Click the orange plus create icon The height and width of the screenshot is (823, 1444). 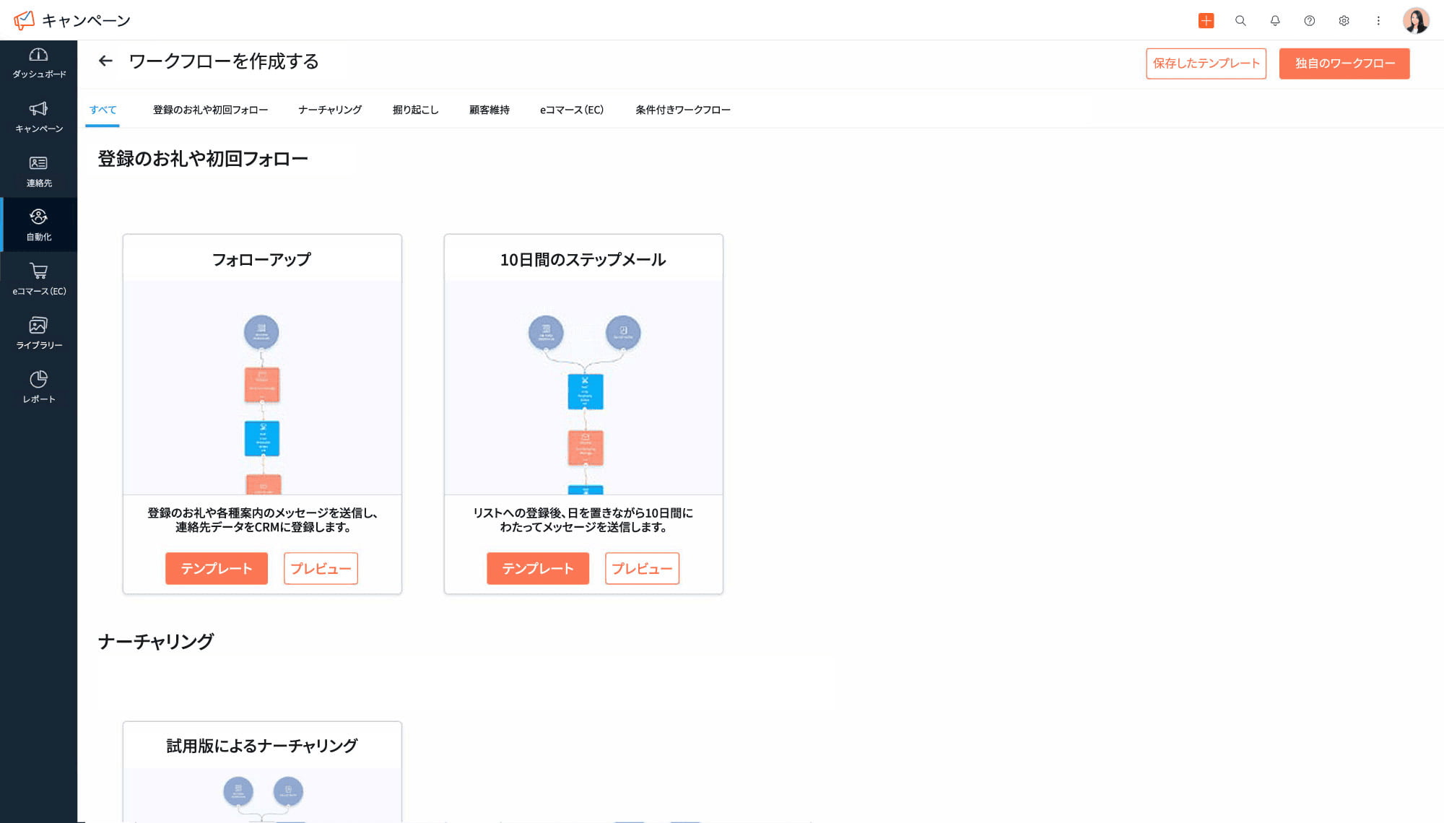tap(1206, 21)
